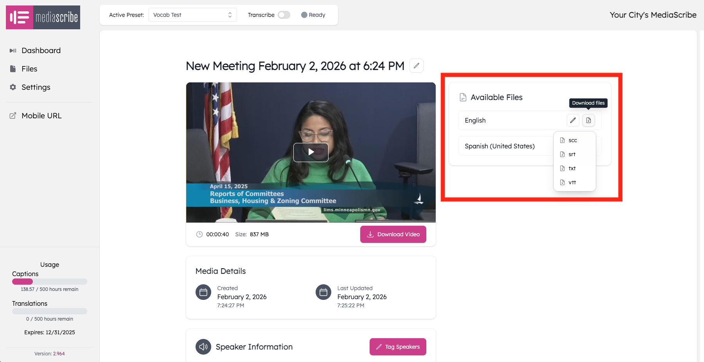Choose vtt format from download menu
Screen dimensions: 704x362
(x=572, y=182)
